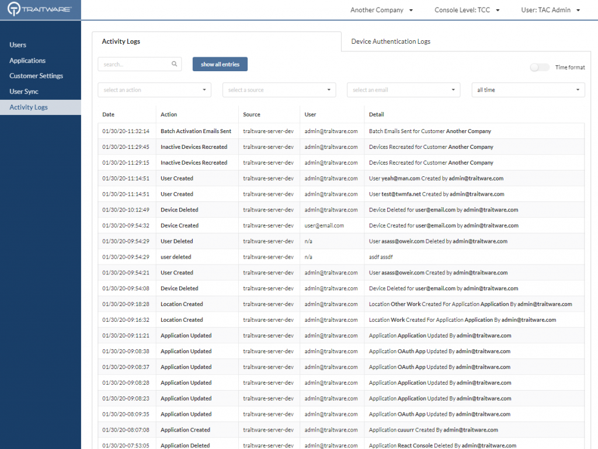Screen dimensions: 598x449
Task: Click user@email.com in the User column
Action: [324, 225]
